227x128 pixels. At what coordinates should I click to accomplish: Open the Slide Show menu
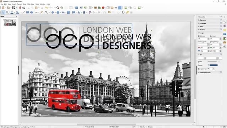pos(31,4)
